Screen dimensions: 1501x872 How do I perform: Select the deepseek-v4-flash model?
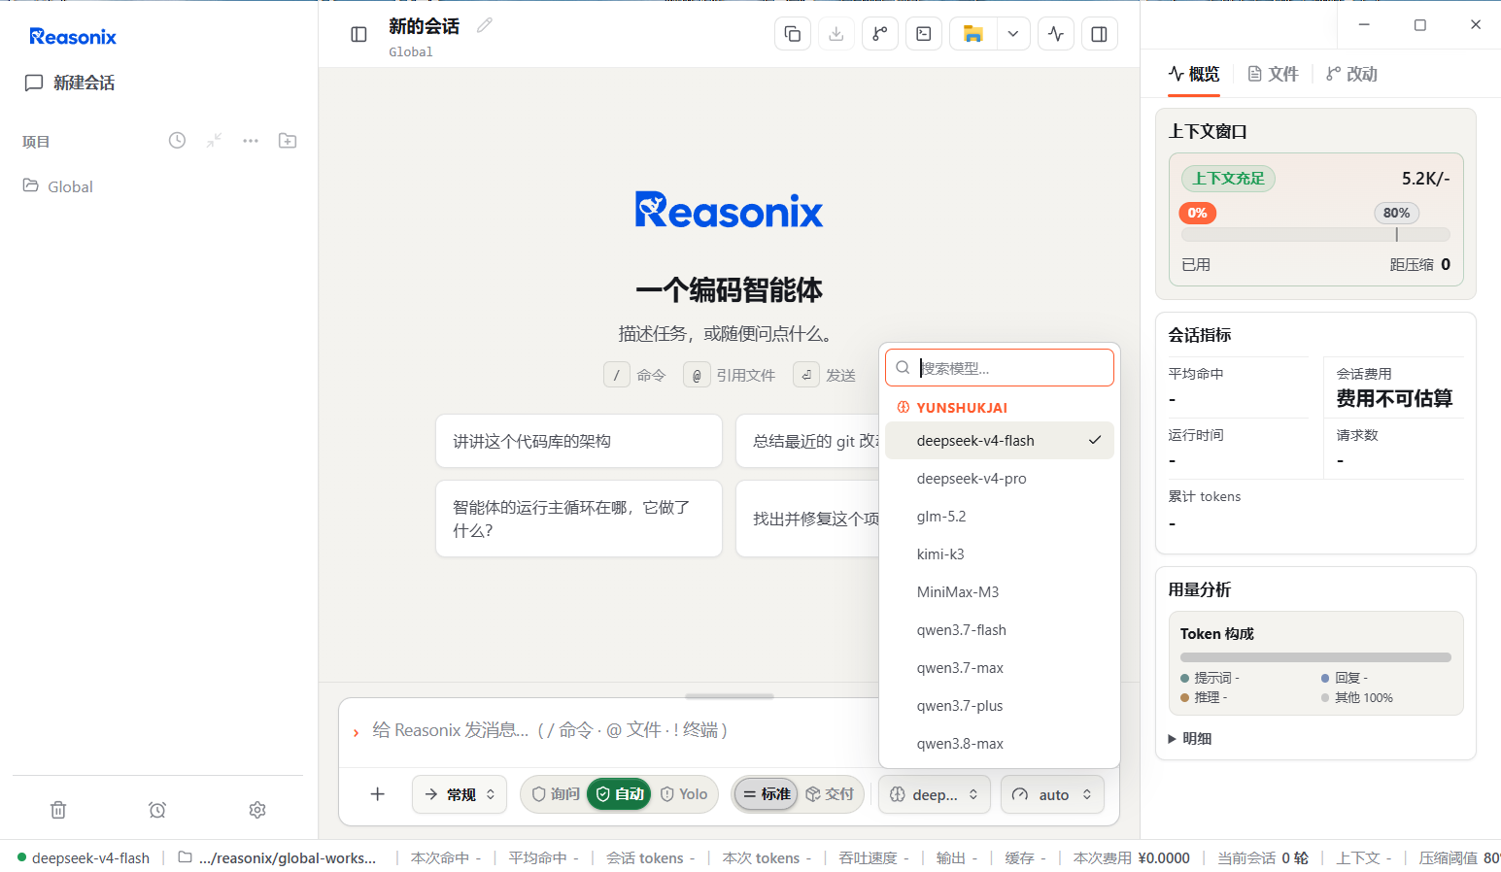point(1000,441)
